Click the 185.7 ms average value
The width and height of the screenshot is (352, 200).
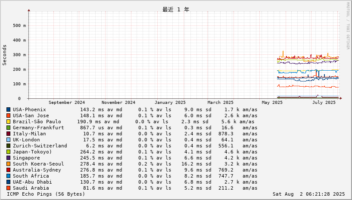click(x=92, y=176)
